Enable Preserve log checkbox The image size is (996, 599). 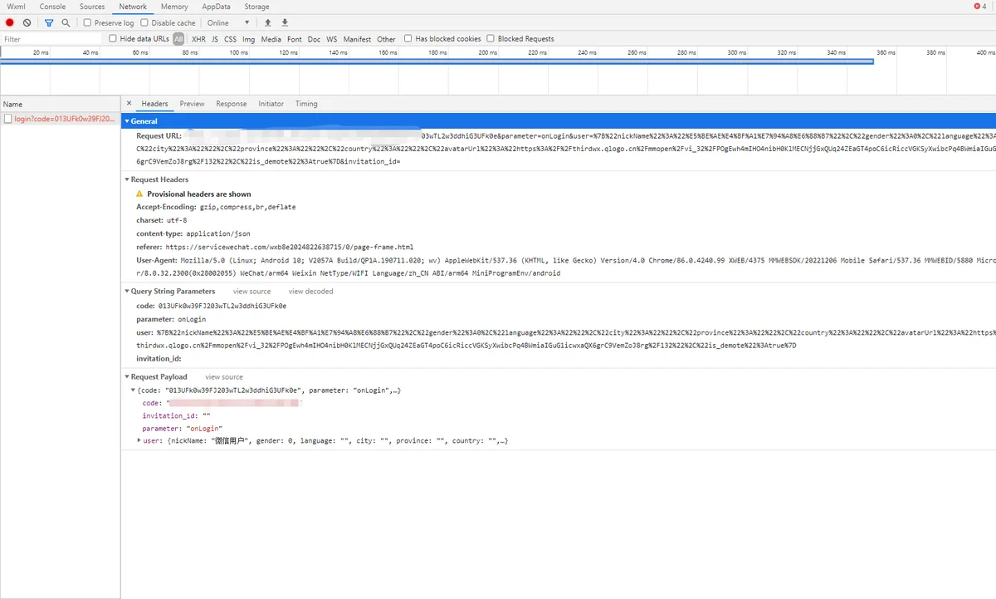click(88, 23)
